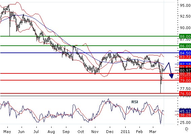Select the red 76.50 support level tag
The width and height of the screenshot is (191, 134).
tap(185, 94)
